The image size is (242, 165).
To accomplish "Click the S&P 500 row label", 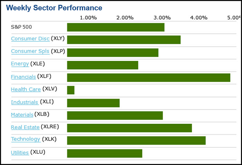I will click(x=21, y=27).
